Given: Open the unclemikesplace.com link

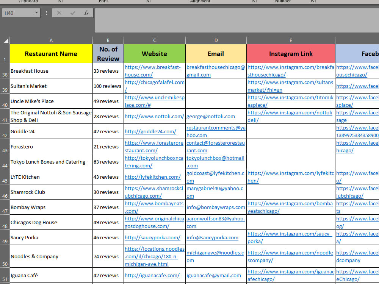Looking at the screenshot, I should tap(155, 101).
